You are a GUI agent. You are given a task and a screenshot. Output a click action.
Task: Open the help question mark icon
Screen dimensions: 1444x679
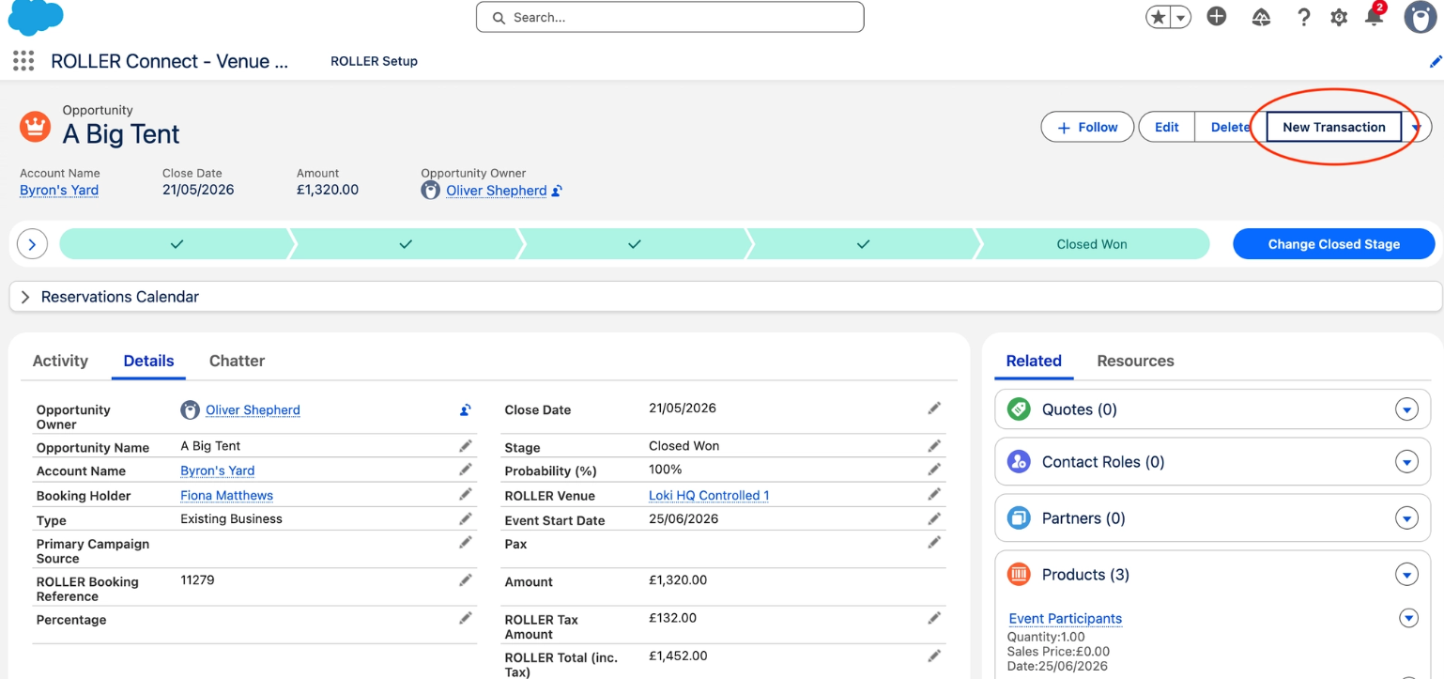pos(1303,17)
